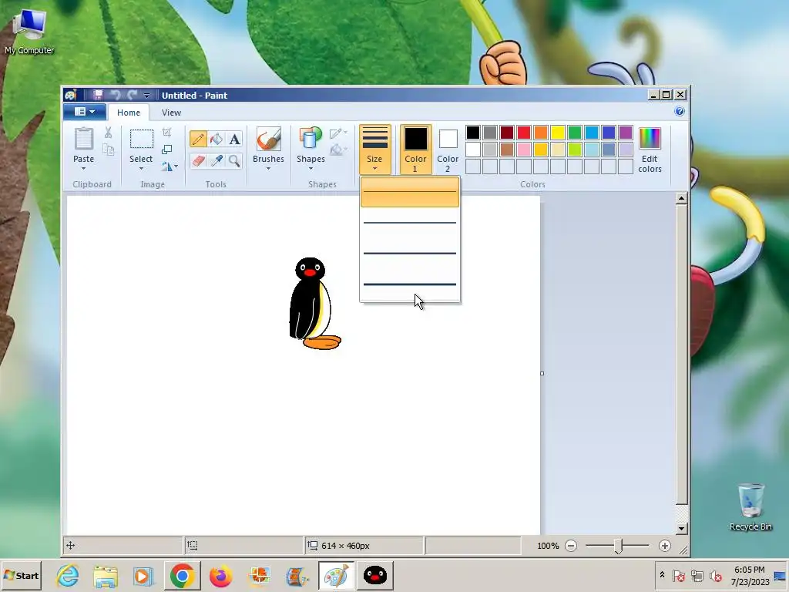The width and height of the screenshot is (789, 592).
Task: Click the penguin drawing on canvas
Action: tap(314, 304)
